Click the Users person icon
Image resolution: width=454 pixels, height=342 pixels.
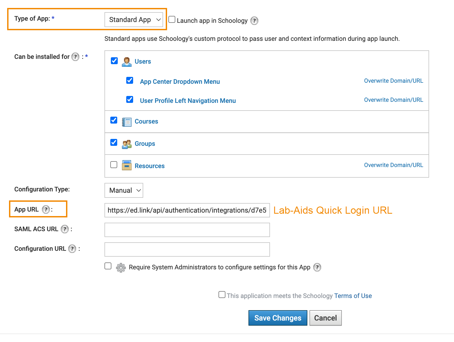pyautogui.click(x=126, y=62)
